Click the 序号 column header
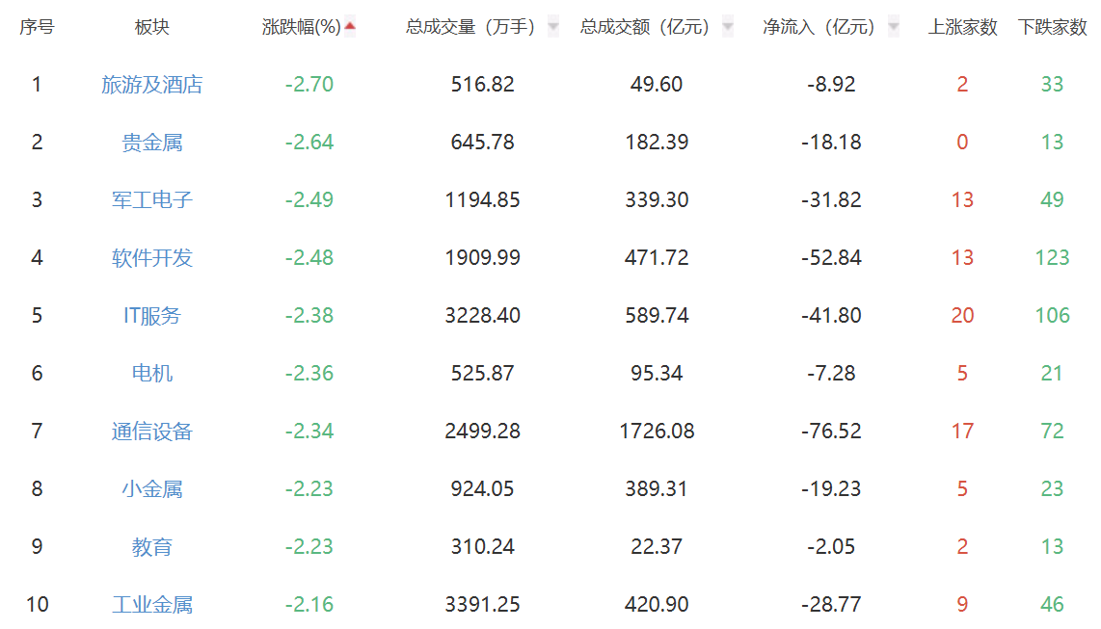1101x629 pixels. click(36, 27)
